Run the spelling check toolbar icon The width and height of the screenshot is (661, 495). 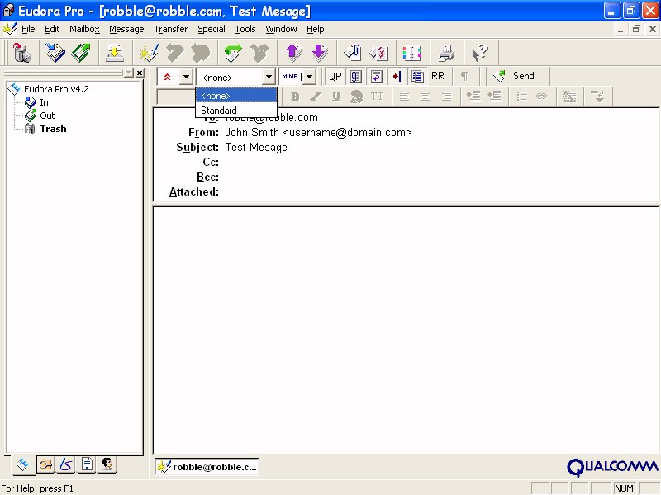(378, 53)
